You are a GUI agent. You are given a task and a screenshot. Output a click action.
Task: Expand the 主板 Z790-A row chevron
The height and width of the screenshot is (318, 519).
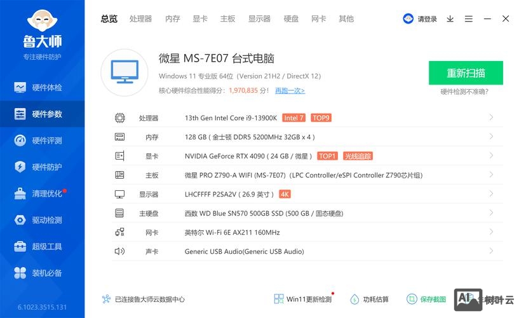pos(491,174)
